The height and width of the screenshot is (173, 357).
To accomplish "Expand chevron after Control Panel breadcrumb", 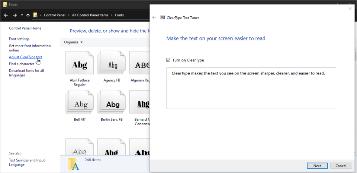I will tap(69, 15).
